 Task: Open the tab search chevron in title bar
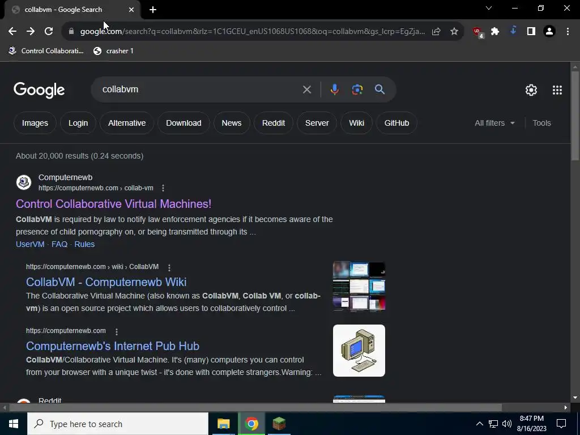pyautogui.click(x=489, y=8)
